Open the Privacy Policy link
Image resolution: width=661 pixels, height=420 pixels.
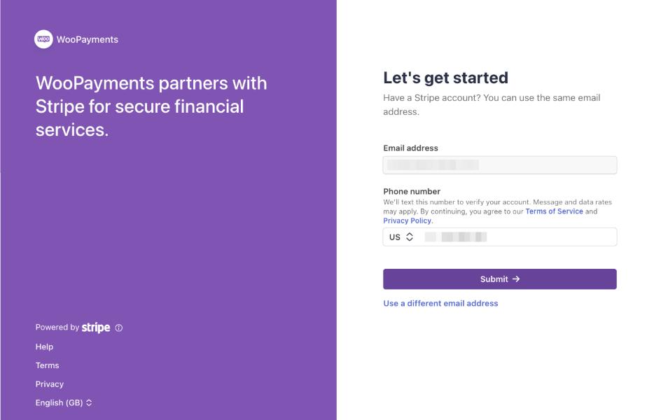pos(407,220)
